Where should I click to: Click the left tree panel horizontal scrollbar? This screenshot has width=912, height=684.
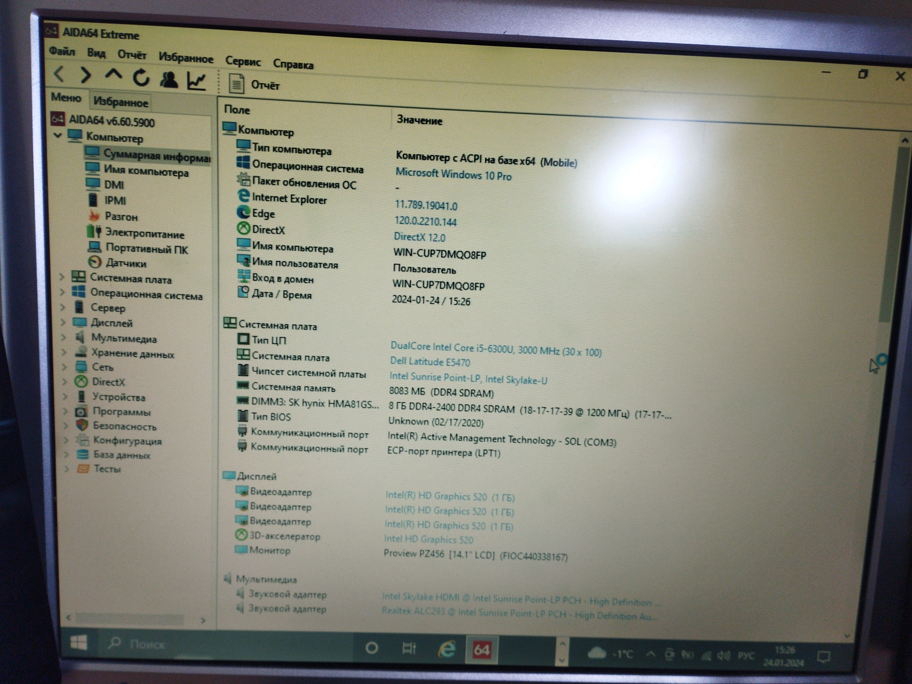130,618
